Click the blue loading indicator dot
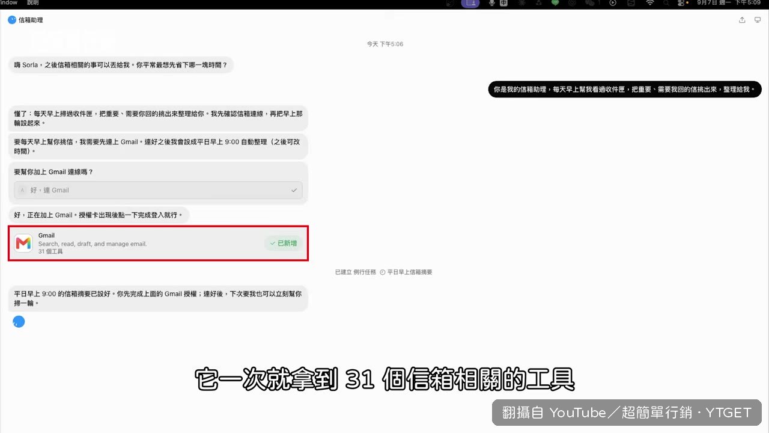The image size is (769, 433). (x=19, y=322)
